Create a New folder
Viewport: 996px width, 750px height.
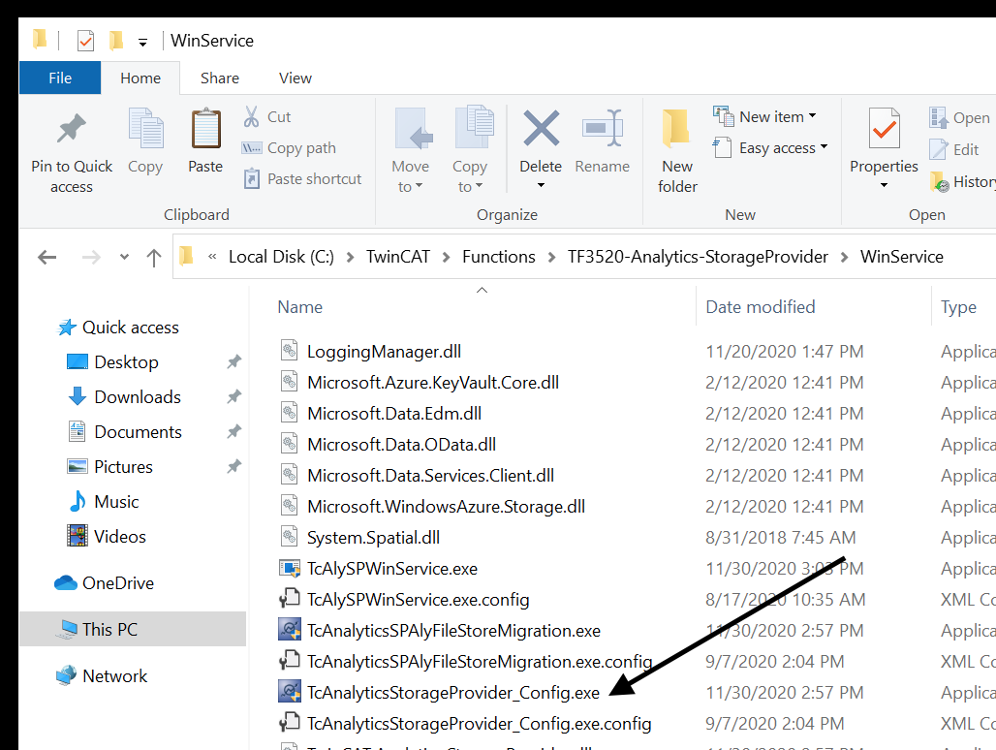coord(677,150)
